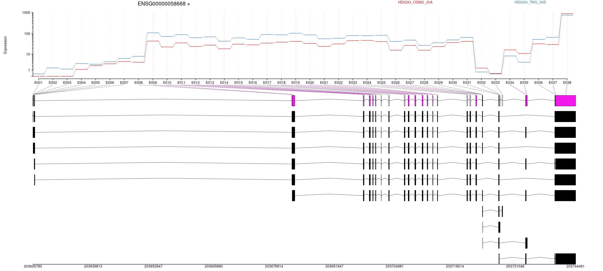603x271 pixels.
Task: Click exon bin label E036
Action: tap(538, 83)
